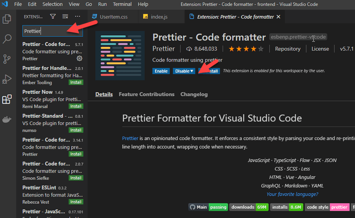Open the Feature Contributions tab
Viewport: 355px width, 218px height.
pos(146,94)
